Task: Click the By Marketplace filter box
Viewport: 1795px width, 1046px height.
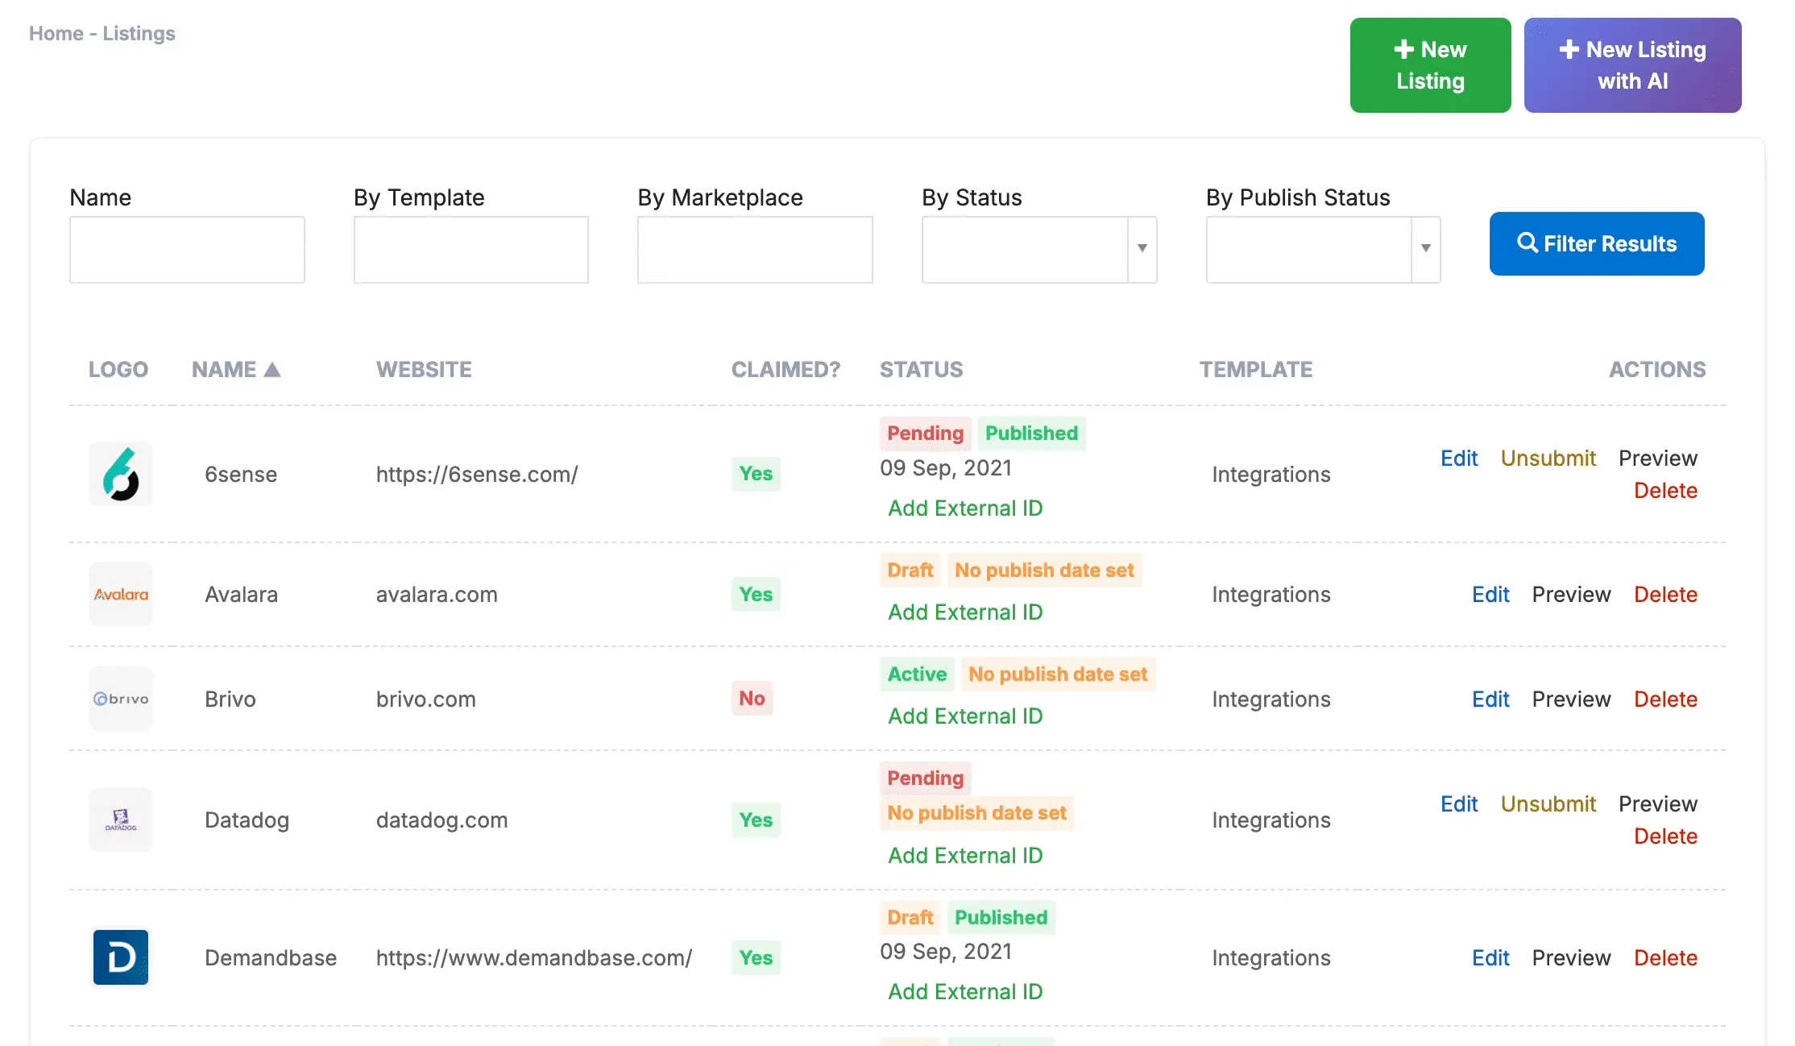Action: point(755,249)
